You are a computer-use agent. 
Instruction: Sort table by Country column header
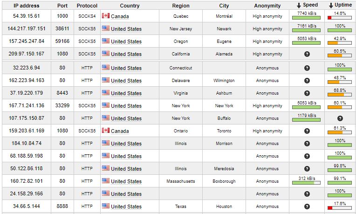coord(130,6)
